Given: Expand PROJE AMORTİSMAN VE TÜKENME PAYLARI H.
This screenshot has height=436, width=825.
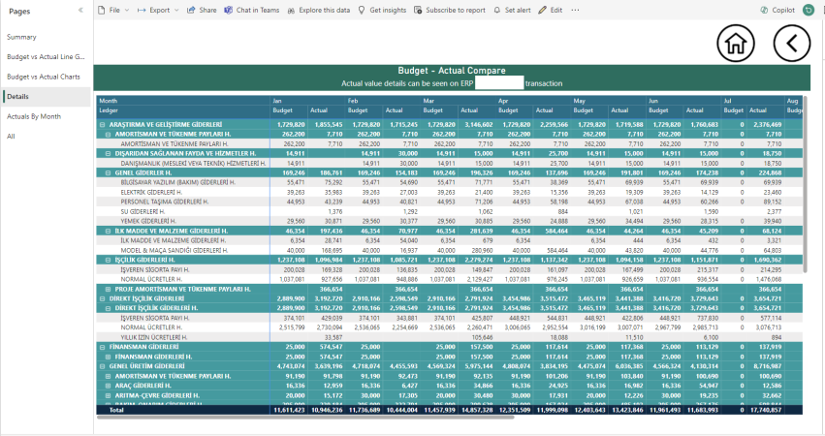Looking at the screenshot, I should [107, 289].
